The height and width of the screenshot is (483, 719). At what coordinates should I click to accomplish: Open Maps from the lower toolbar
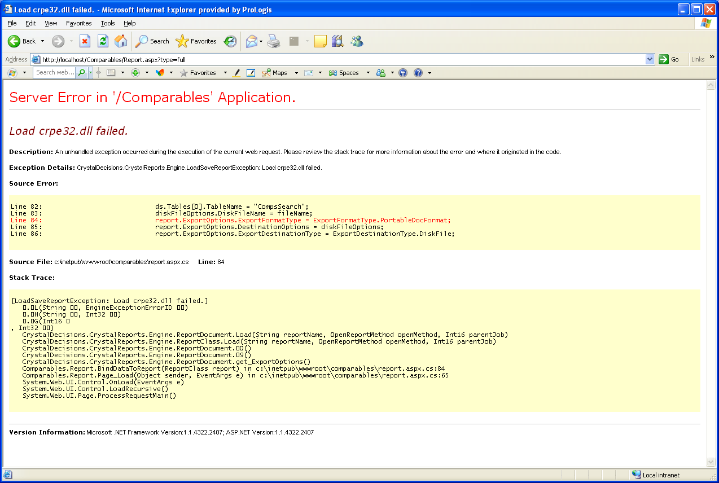[274, 73]
